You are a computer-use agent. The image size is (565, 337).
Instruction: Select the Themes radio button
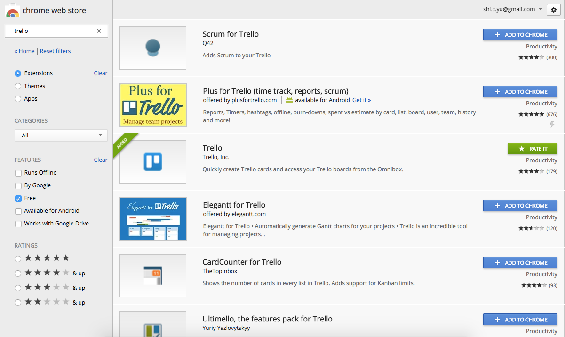tap(18, 86)
